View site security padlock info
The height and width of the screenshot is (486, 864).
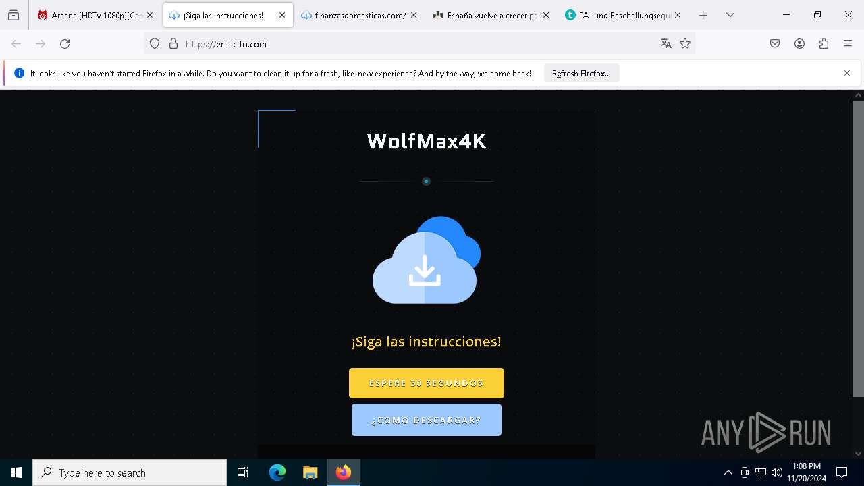[x=173, y=44]
